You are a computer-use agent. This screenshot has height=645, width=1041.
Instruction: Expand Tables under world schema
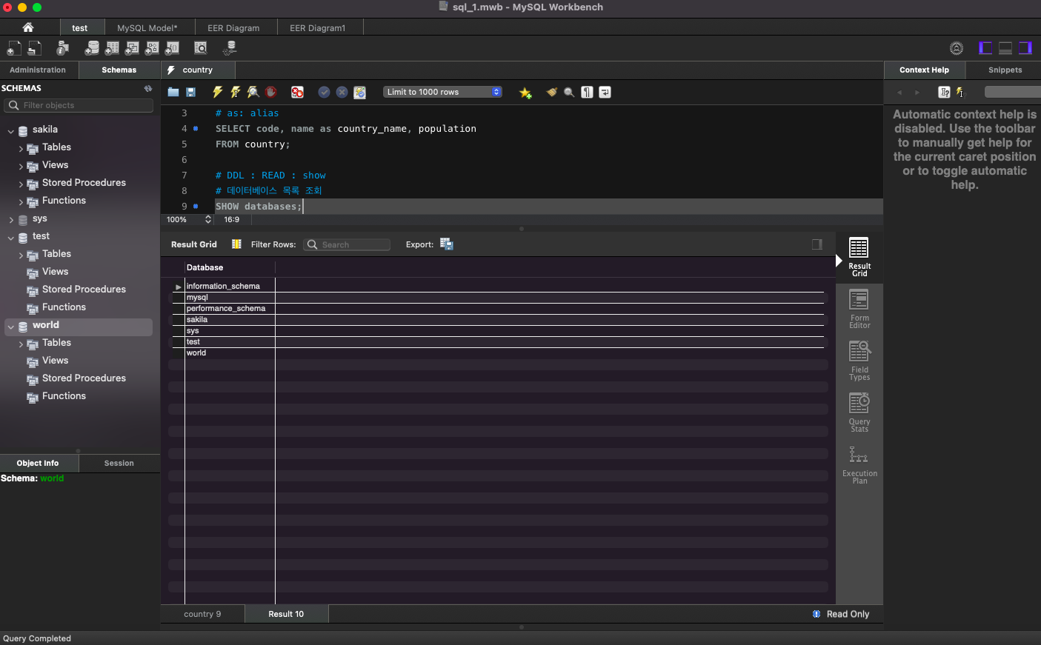[21, 344]
